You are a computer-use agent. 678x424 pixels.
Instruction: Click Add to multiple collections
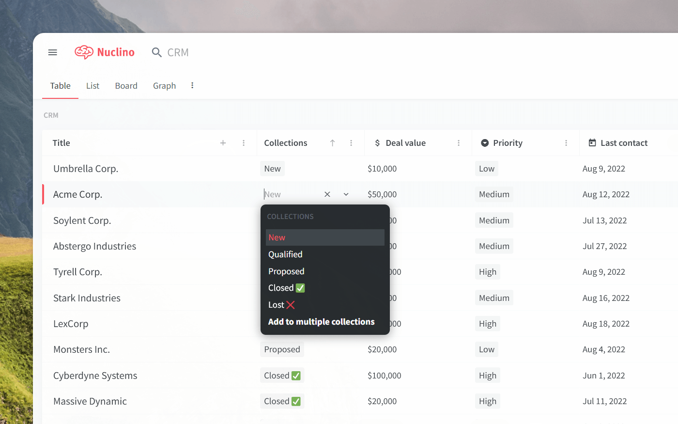click(325, 322)
